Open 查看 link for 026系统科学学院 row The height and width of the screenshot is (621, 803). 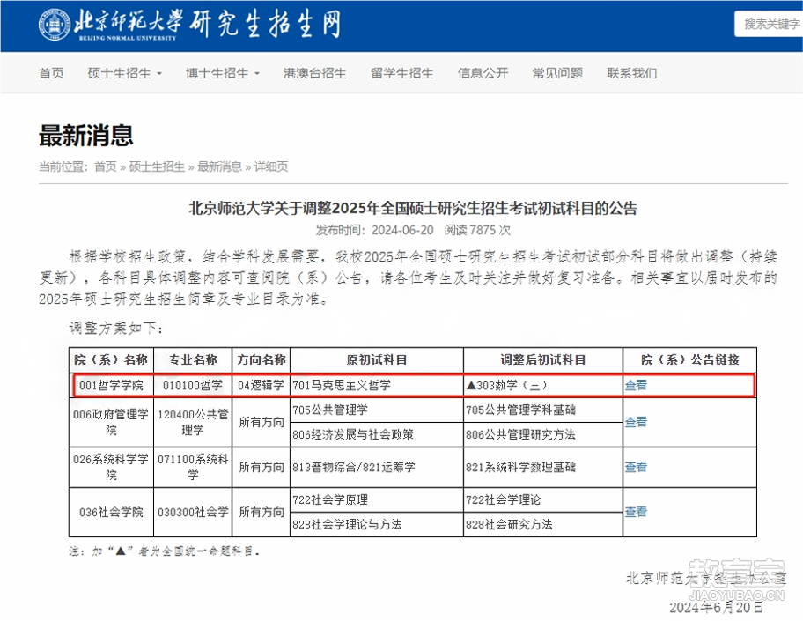(x=636, y=467)
